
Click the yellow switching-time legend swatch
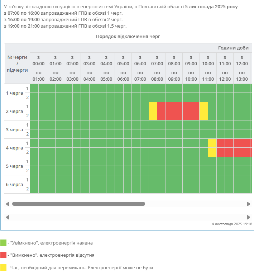pyautogui.click(x=4, y=267)
